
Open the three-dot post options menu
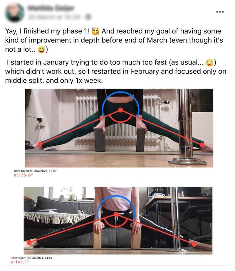(220, 12)
